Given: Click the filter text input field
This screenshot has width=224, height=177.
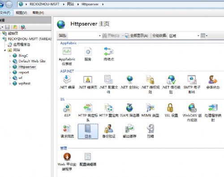Looking at the screenshot, I should tap(82, 35).
